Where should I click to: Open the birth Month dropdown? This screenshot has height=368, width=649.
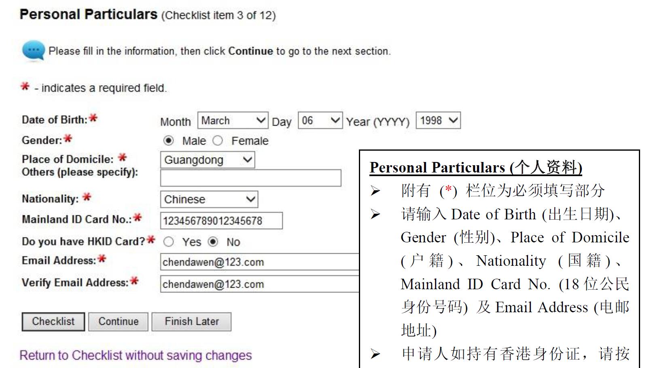233,120
